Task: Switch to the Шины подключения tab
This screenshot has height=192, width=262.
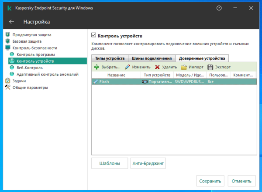Action: tap(148, 58)
